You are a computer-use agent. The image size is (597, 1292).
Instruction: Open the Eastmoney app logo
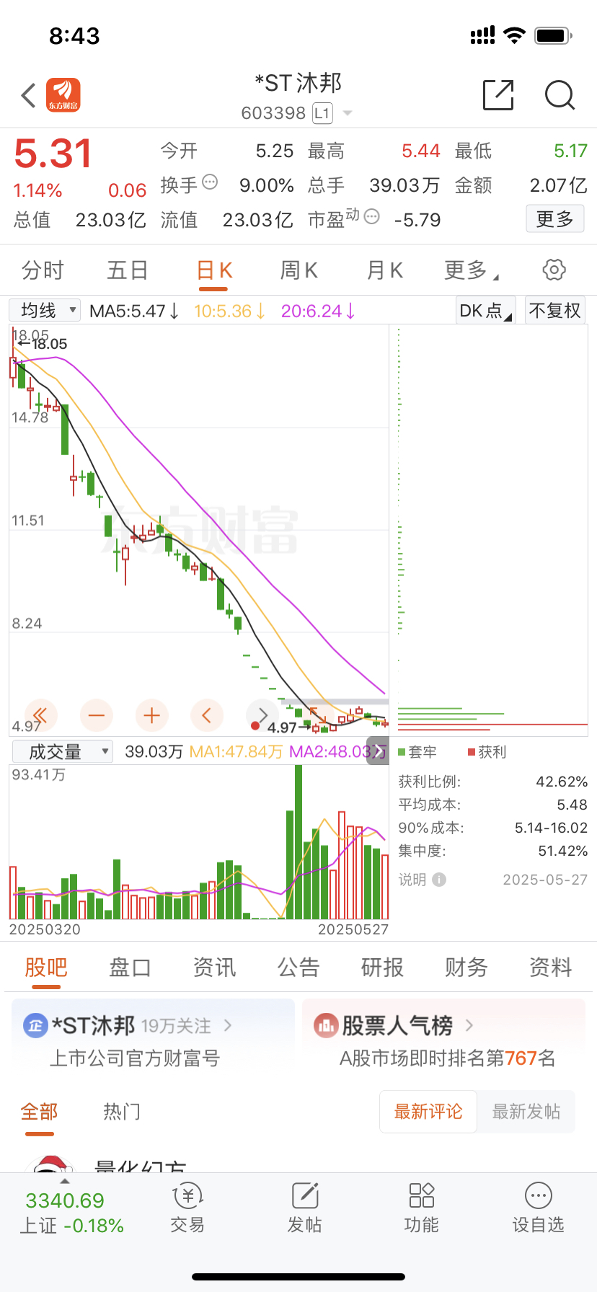tap(63, 95)
